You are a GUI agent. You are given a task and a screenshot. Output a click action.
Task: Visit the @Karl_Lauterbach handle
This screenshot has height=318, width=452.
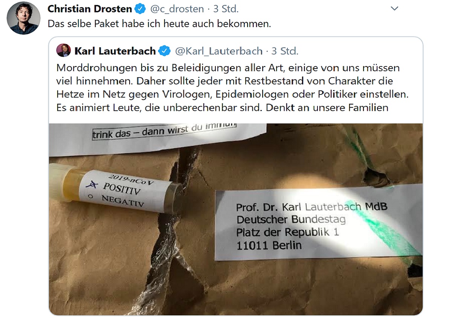(219, 51)
